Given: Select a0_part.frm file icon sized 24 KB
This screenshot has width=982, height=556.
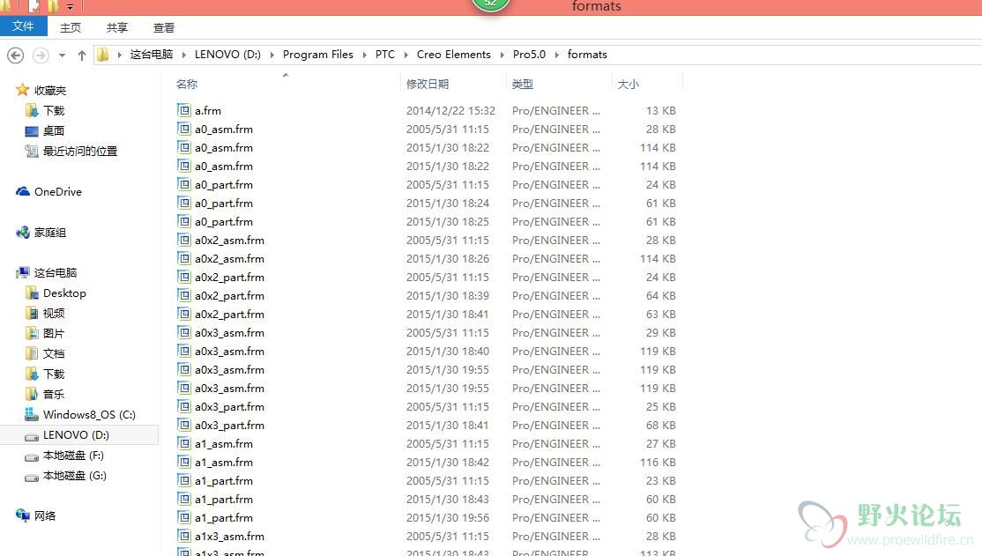Looking at the screenshot, I should click(x=183, y=184).
